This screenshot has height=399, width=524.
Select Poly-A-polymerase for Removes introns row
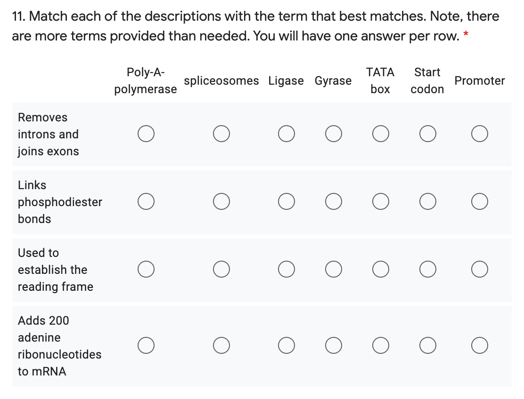pyautogui.click(x=146, y=134)
